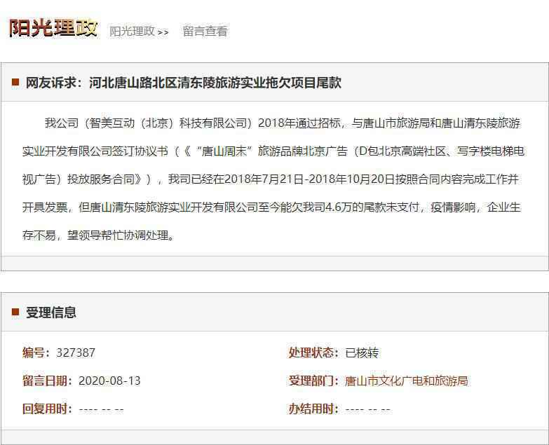Select the 已核转 status value
This screenshot has width=549, height=445.
pyautogui.click(x=362, y=352)
